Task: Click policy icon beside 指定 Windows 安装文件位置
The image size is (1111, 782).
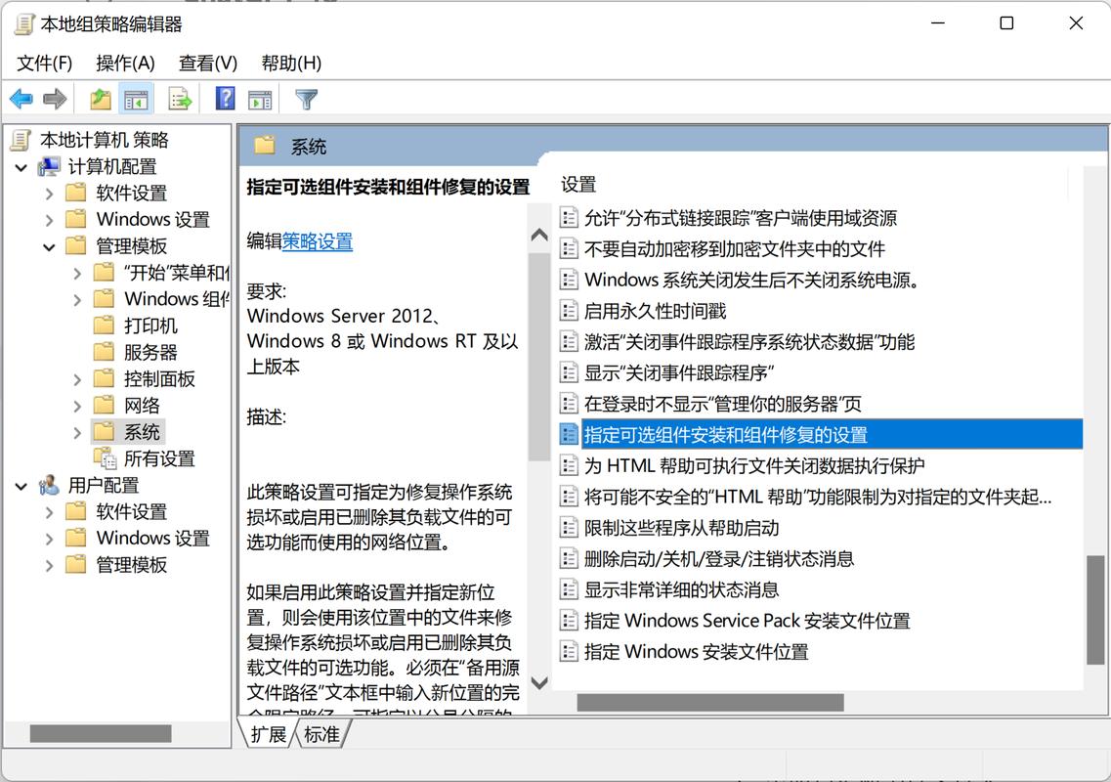Action: [569, 652]
